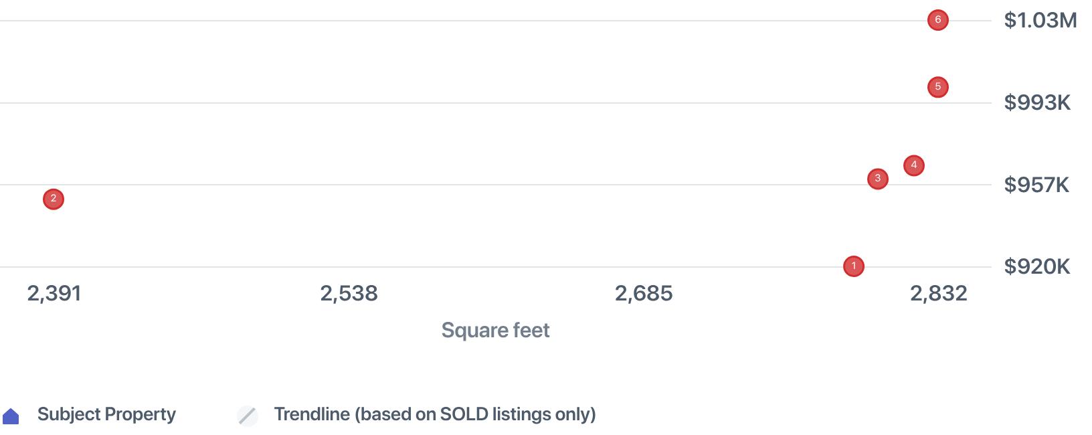Click data point marker 1
The image size is (1092, 435).
[853, 266]
